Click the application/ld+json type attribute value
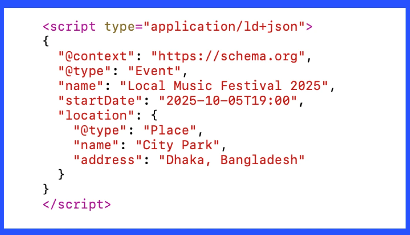Image resolution: width=410 pixels, height=235 pixels. point(224,27)
